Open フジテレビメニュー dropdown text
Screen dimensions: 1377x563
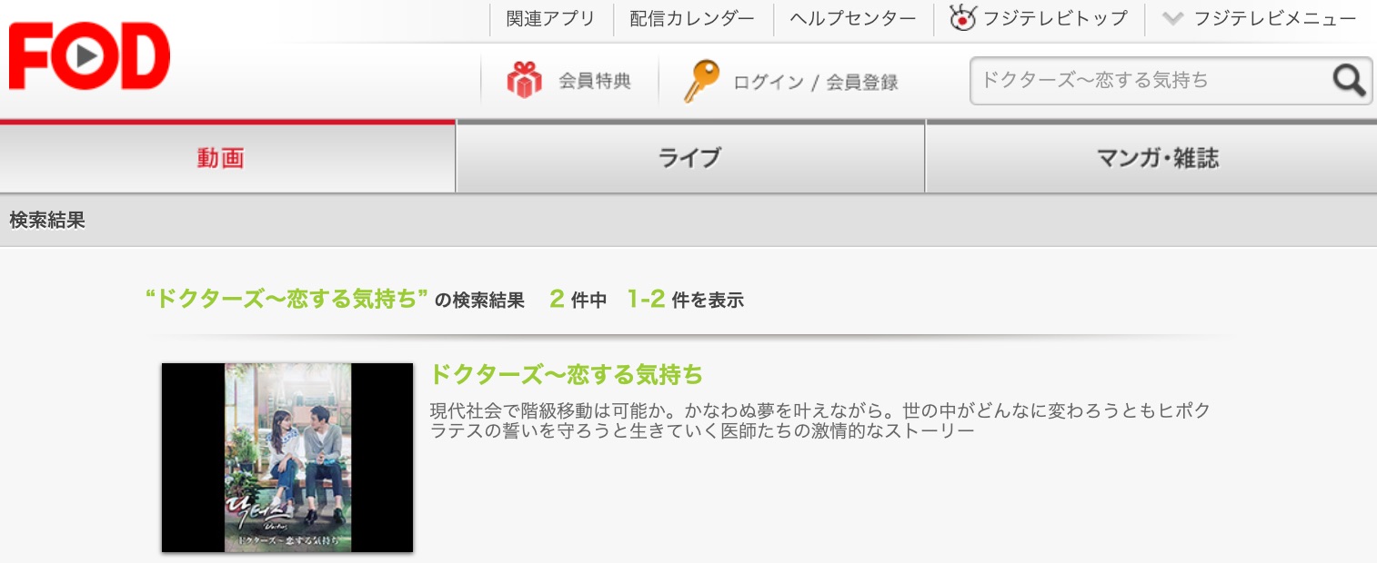(x=1275, y=18)
